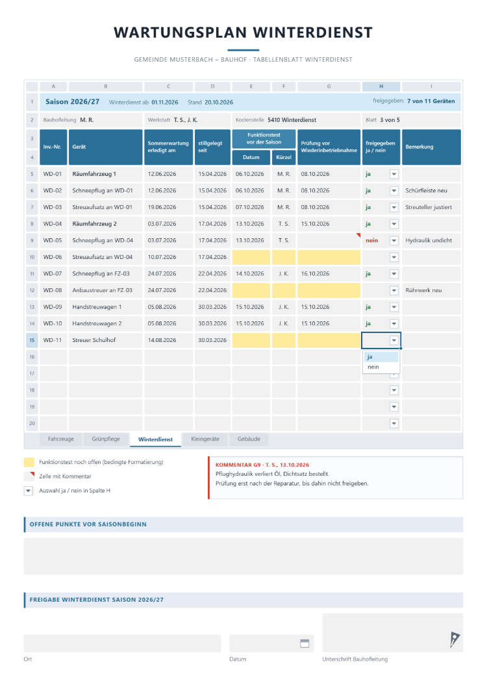This screenshot has height=688, width=487.
Task: Open freigegeben dropdown for WD-09 row
Action: pyautogui.click(x=394, y=307)
